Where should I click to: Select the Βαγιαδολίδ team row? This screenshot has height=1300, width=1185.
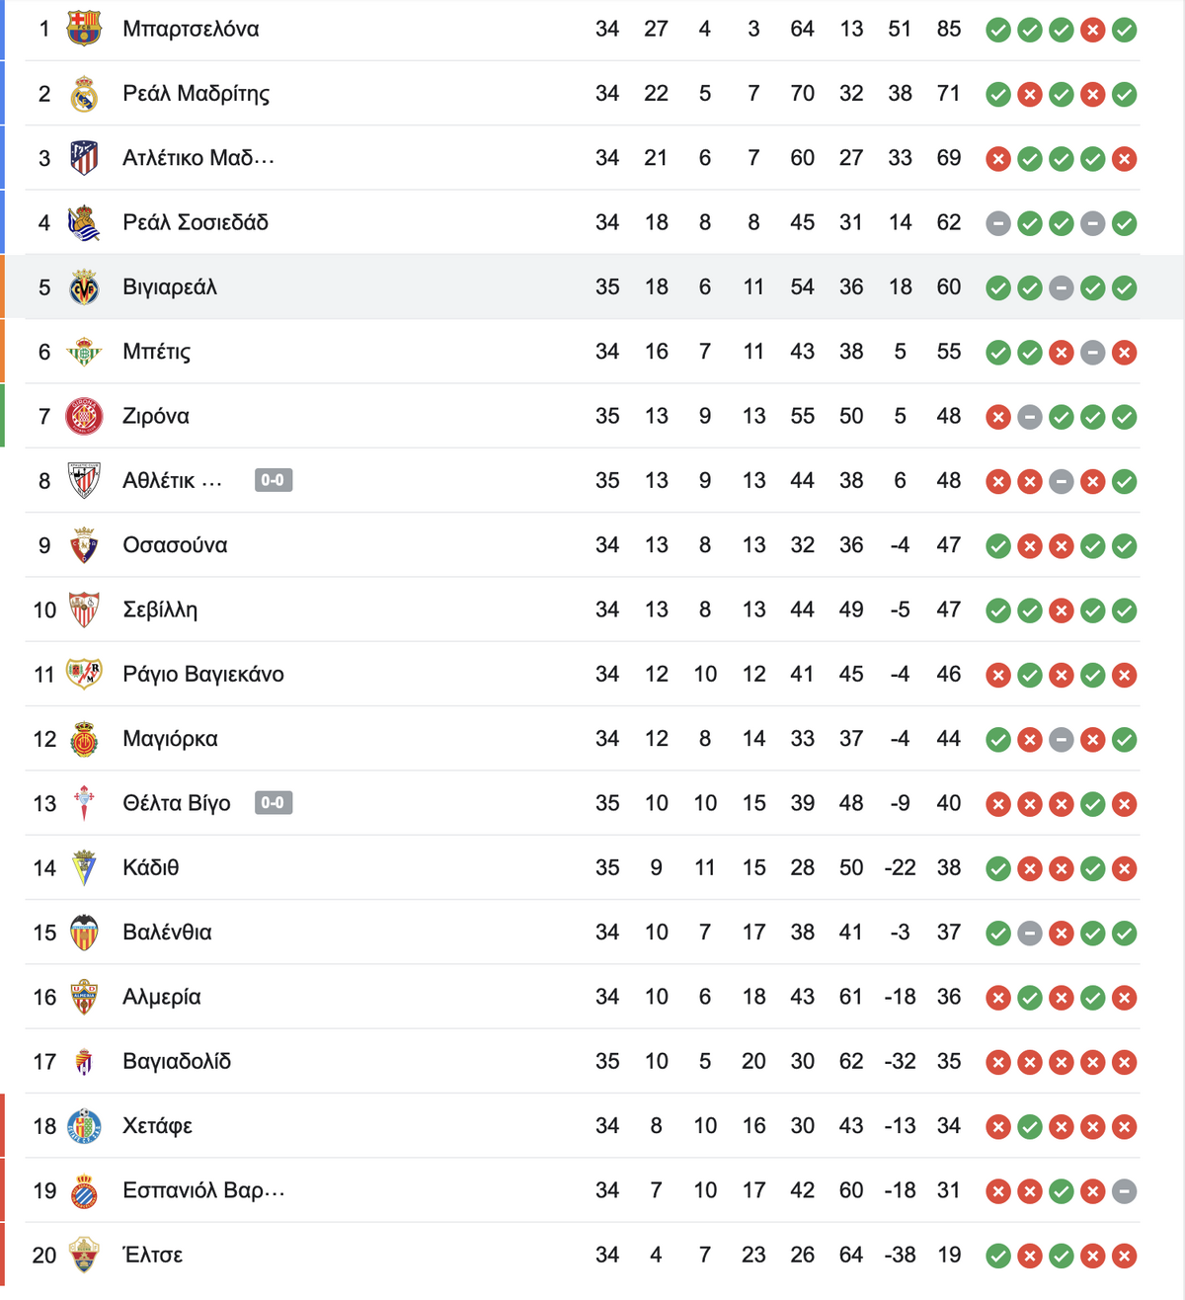pyautogui.click(x=583, y=1061)
